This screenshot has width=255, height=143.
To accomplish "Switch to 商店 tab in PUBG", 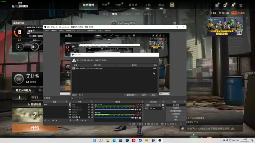I will (x=161, y=5).
